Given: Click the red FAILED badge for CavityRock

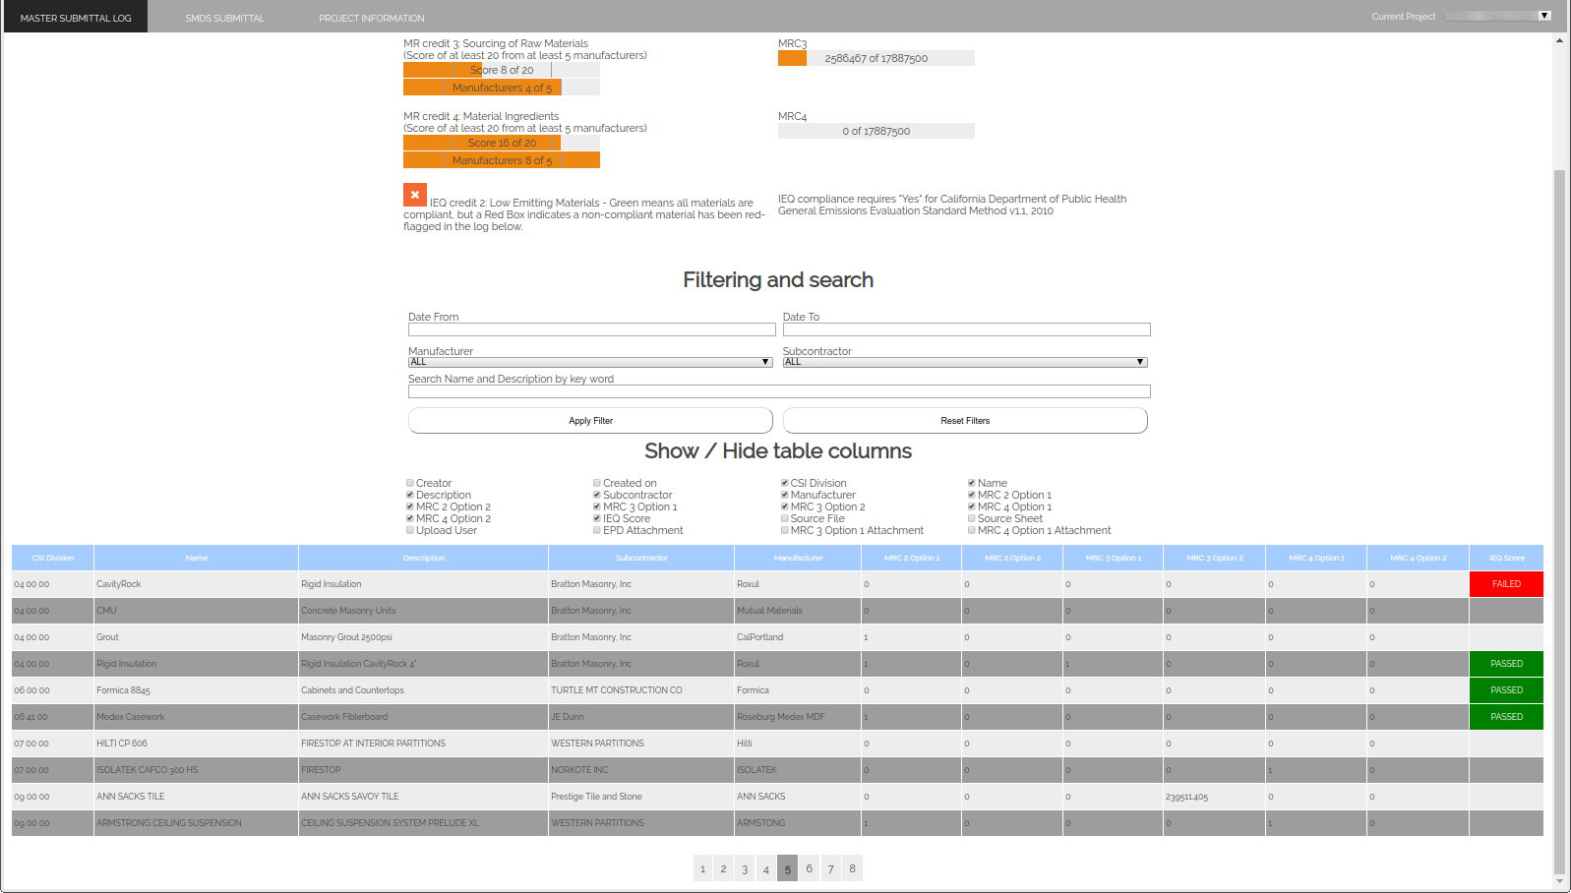Looking at the screenshot, I should (1505, 584).
